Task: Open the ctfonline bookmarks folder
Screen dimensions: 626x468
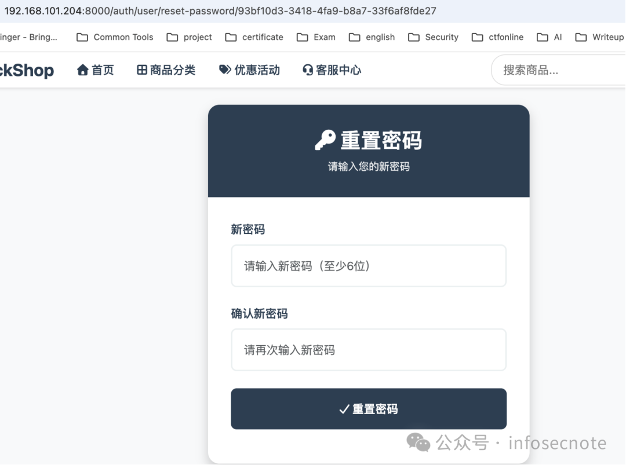Action: click(497, 36)
